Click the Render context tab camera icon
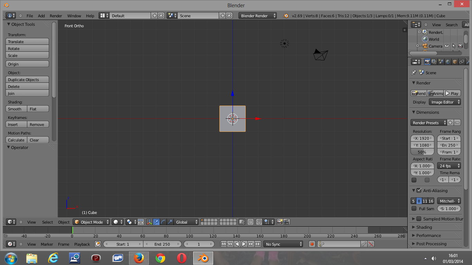This screenshot has height=265, width=472. (427, 62)
